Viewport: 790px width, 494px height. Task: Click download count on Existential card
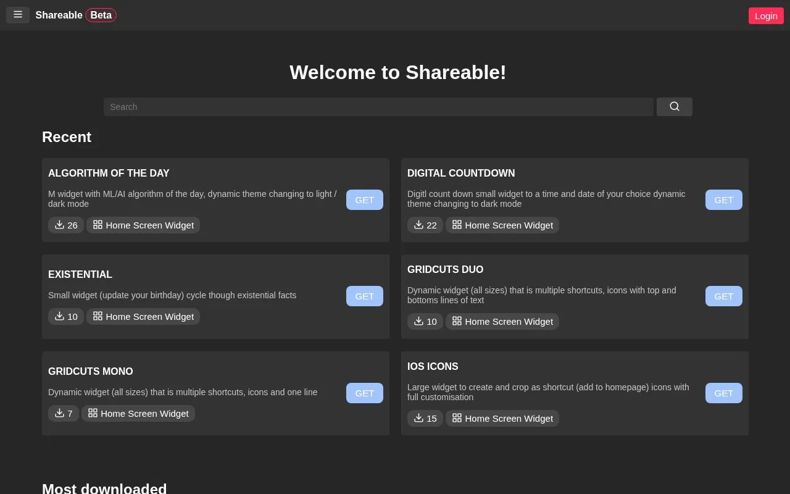(66, 317)
